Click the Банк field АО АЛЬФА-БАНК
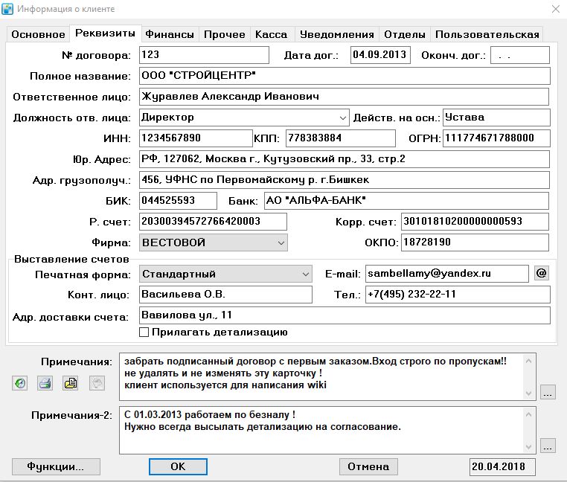Viewport: 567px width, 482px height. coord(406,201)
